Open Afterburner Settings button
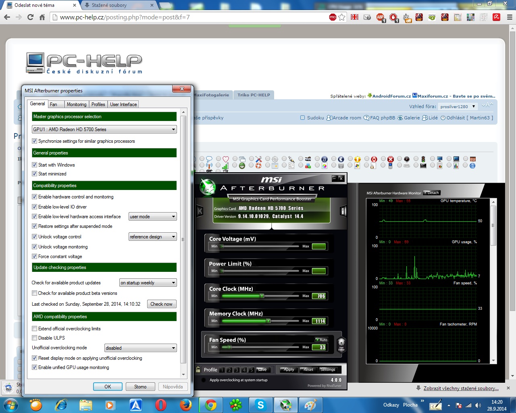This screenshot has height=413, width=516. coord(327,369)
